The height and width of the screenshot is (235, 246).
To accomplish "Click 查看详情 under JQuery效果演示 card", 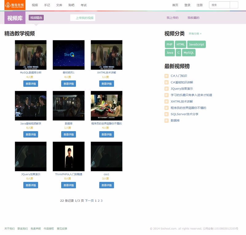I will pyautogui.click(x=30, y=185).
